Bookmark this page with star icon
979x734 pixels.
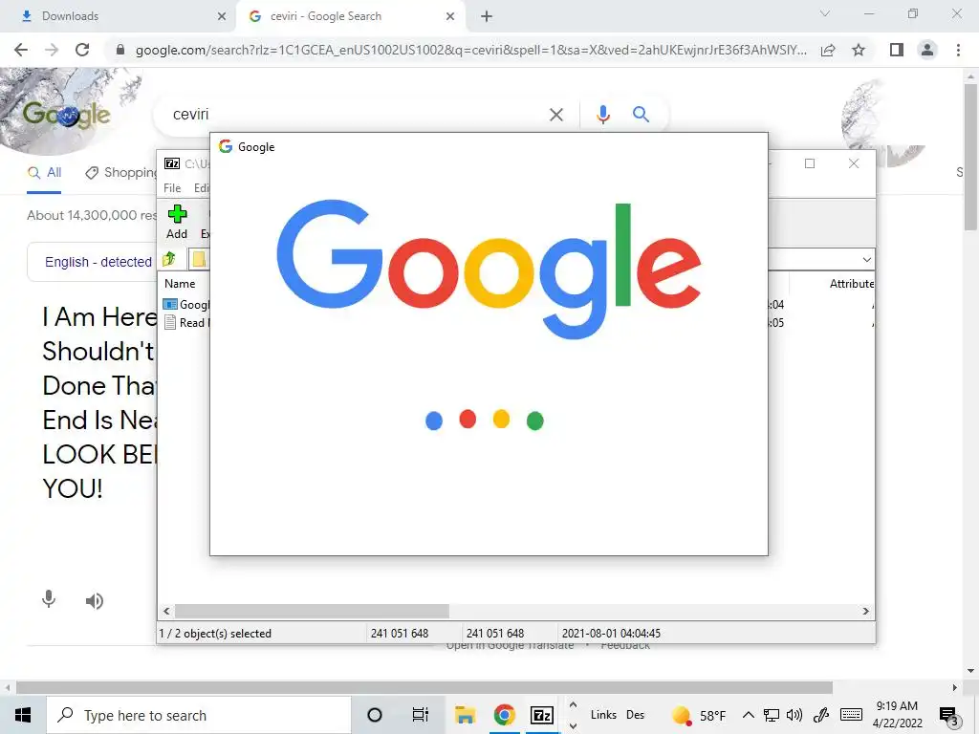859,50
